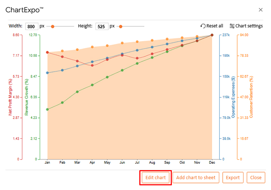Open Chart settings icon
The width and height of the screenshot is (271, 190).
[x=232, y=26]
